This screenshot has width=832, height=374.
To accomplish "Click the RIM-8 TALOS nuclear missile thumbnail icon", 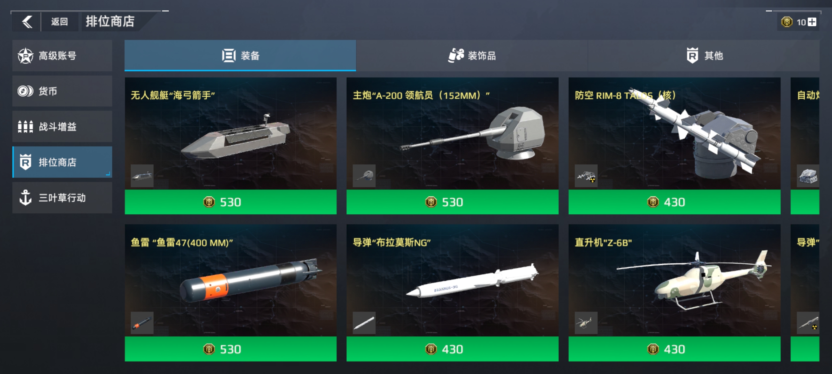I will (x=586, y=176).
